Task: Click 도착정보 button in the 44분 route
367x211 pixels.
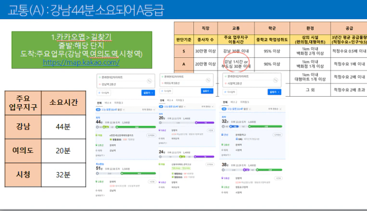Action: (x=151, y=135)
